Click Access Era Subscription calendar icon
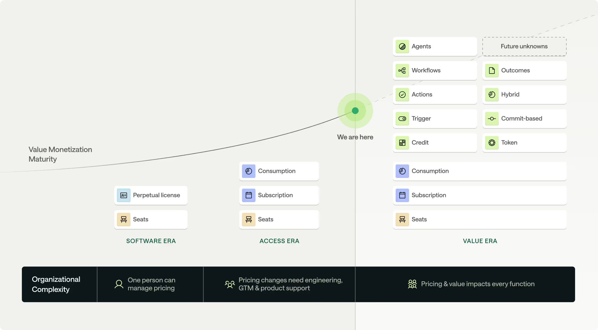Viewport: 598px width, 330px height. (249, 195)
